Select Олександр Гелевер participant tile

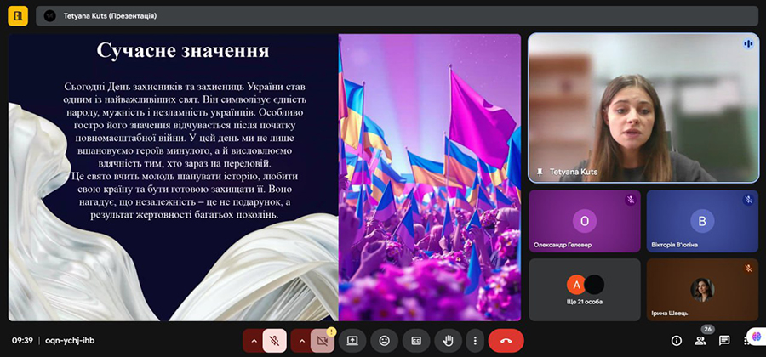584,221
